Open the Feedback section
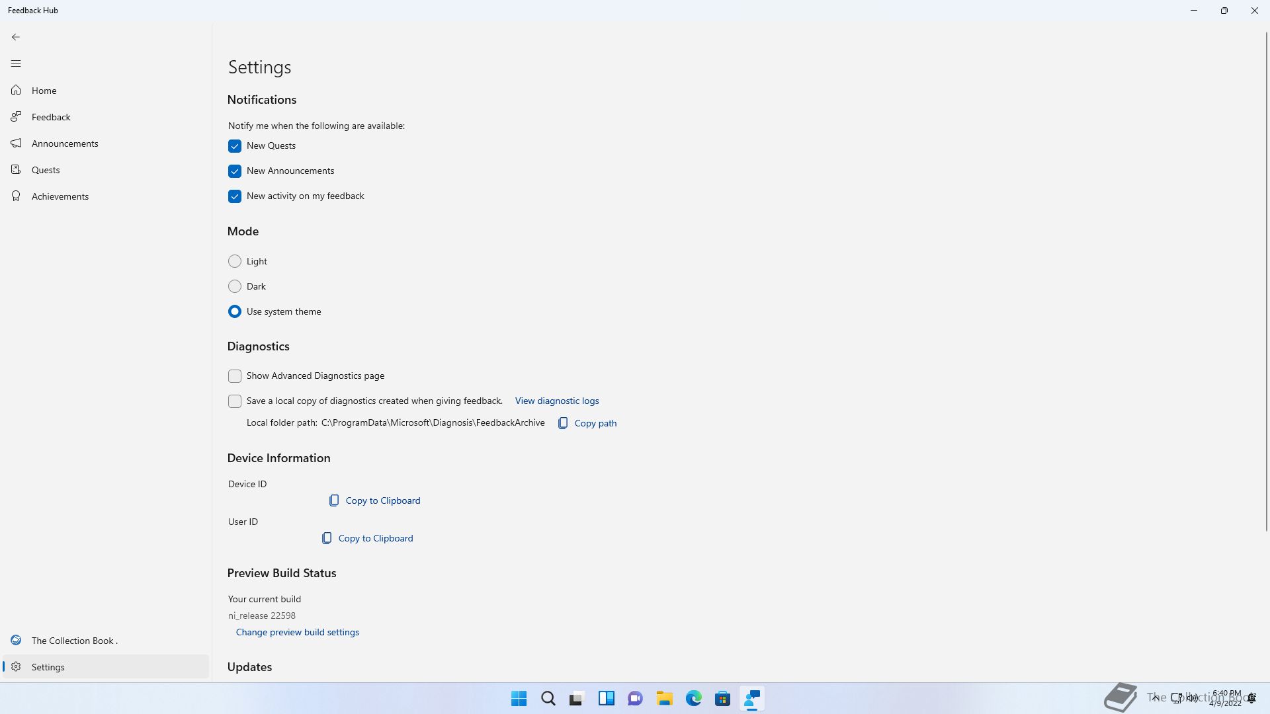This screenshot has height=714, width=1270. click(106, 117)
